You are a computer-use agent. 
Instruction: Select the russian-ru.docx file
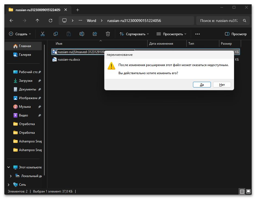click(x=69, y=59)
